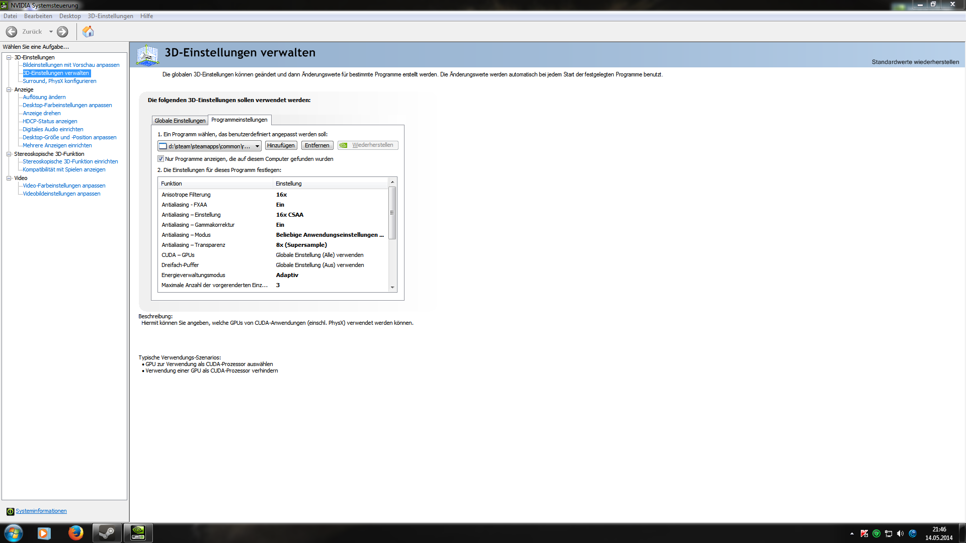The height and width of the screenshot is (543, 966).
Task: Collapse the Stereoskopische 3D-Funktion node
Action: click(9, 154)
